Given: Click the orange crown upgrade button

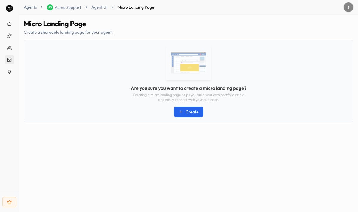Looking at the screenshot, I should (x=9, y=202).
